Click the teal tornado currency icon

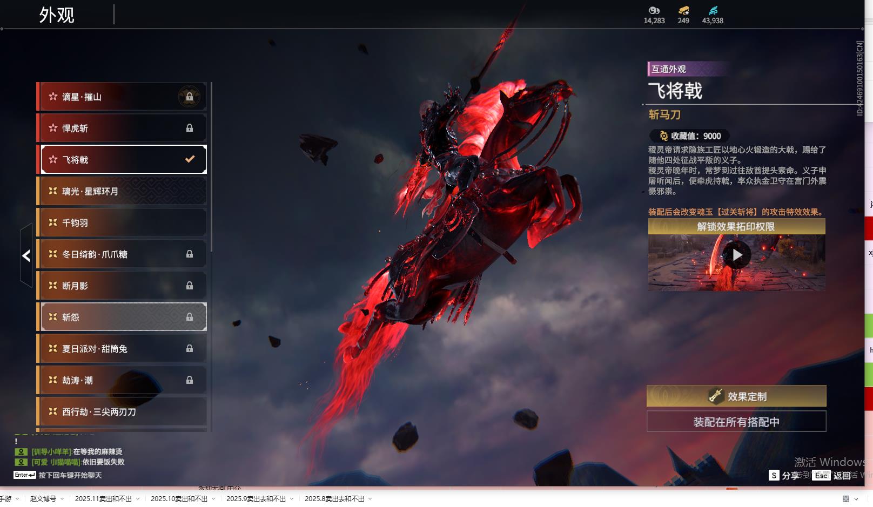[x=713, y=10]
